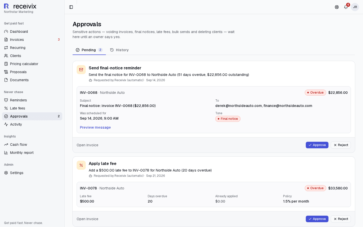Open invoice link for late fee card
The width and height of the screenshot is (363, 227).
pyautogui.click(x=87, y=219)
